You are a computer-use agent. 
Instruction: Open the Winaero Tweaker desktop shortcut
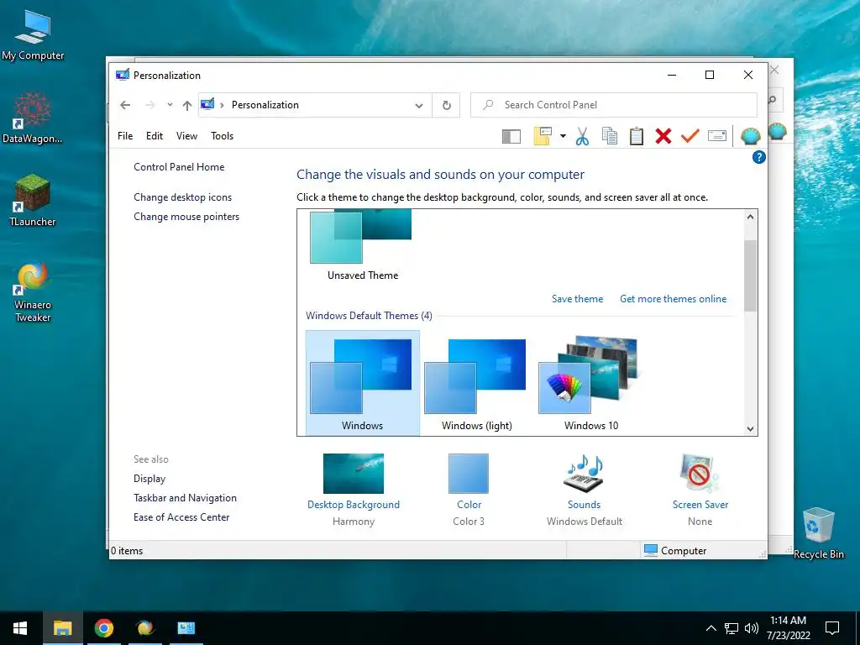click(x=33, y=292)
